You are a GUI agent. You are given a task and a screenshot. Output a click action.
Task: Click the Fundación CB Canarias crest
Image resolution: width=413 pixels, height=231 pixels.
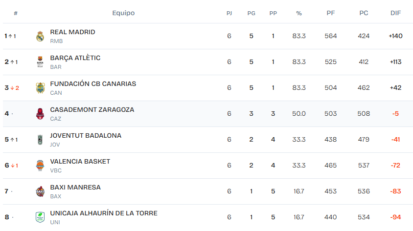click(x=40, y=88)
